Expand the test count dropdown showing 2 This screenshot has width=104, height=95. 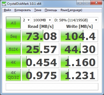point(26,20)
